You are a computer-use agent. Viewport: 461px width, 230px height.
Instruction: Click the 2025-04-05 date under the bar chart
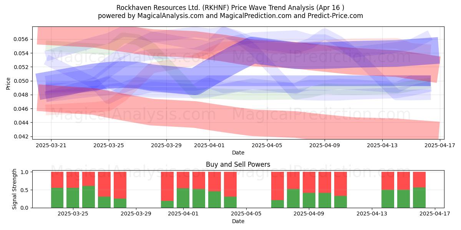[x=246, y=214]
